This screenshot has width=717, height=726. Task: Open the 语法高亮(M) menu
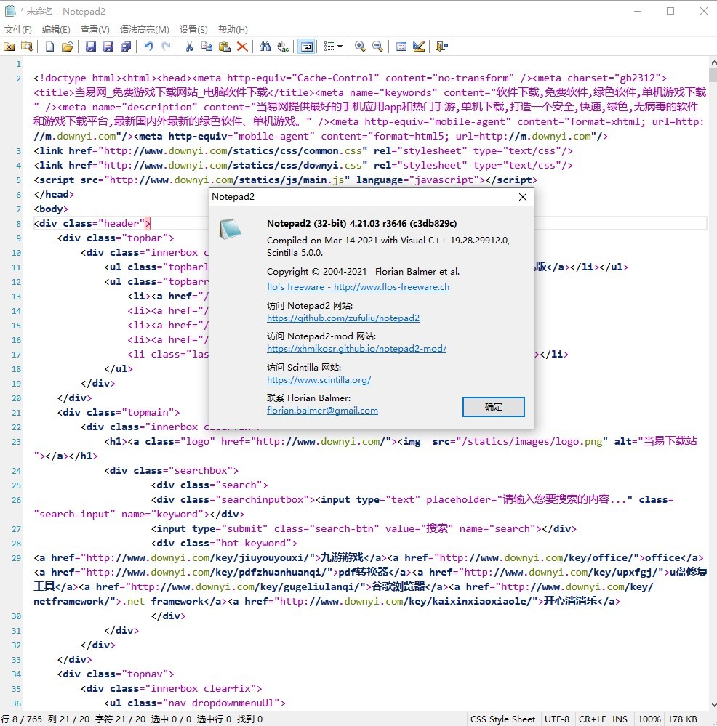(144, 30)
